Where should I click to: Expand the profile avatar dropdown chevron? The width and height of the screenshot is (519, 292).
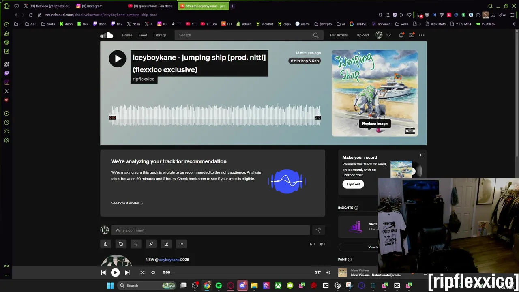[388, 35]
